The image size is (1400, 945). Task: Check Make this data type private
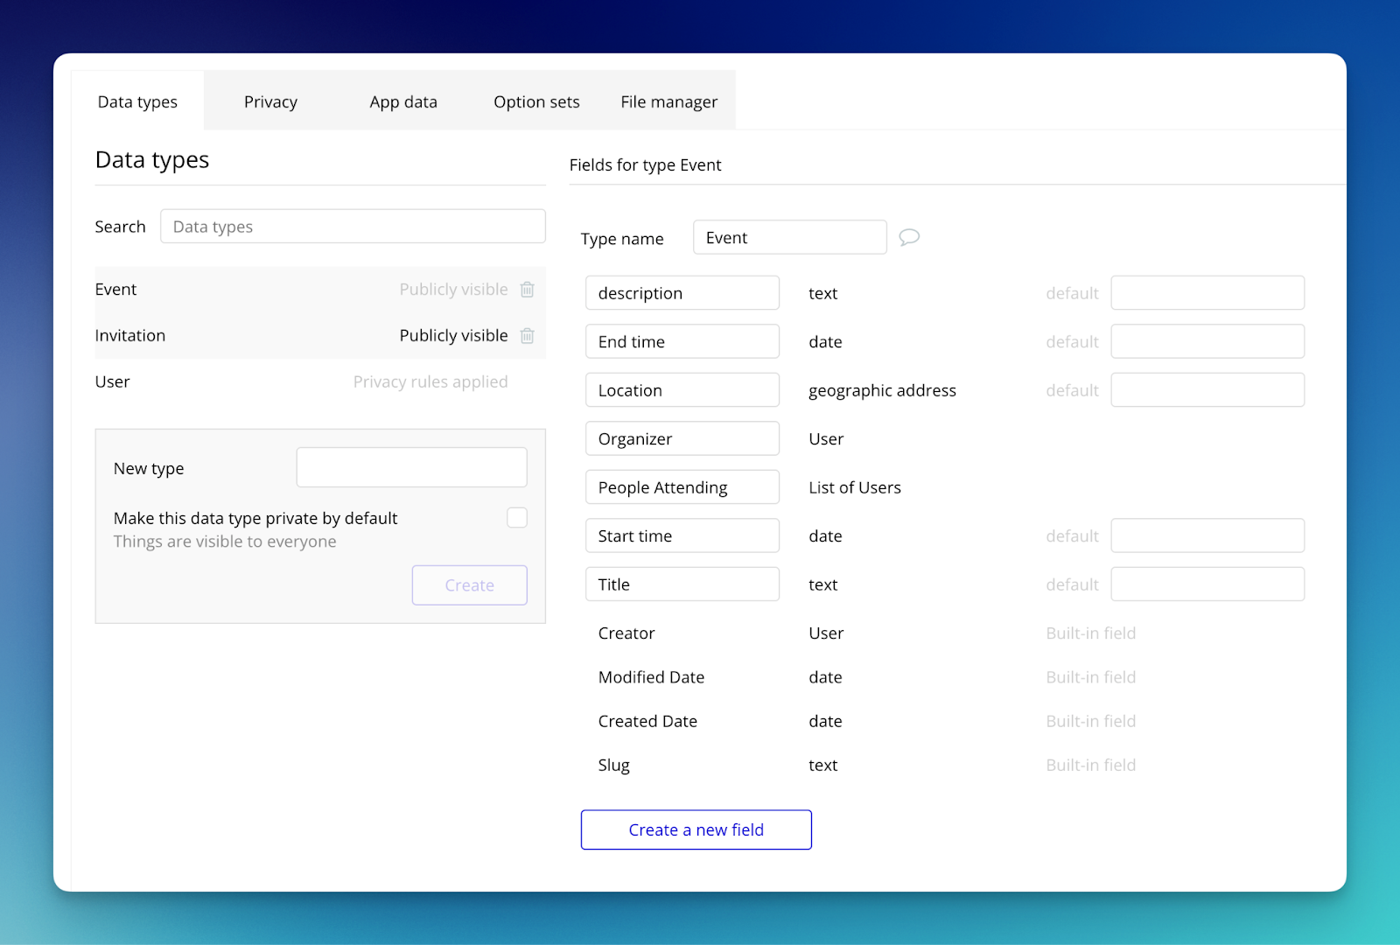517,518
